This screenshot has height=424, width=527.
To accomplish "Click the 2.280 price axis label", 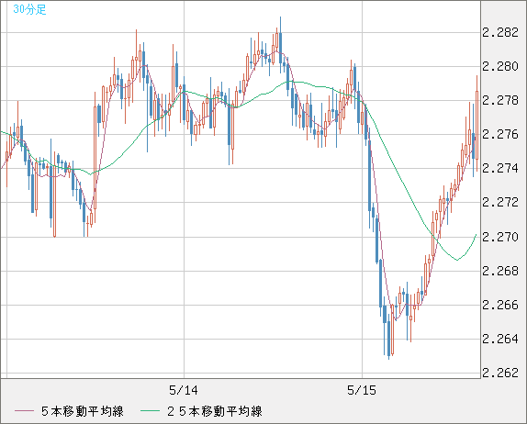I will [x=500, y=66].
